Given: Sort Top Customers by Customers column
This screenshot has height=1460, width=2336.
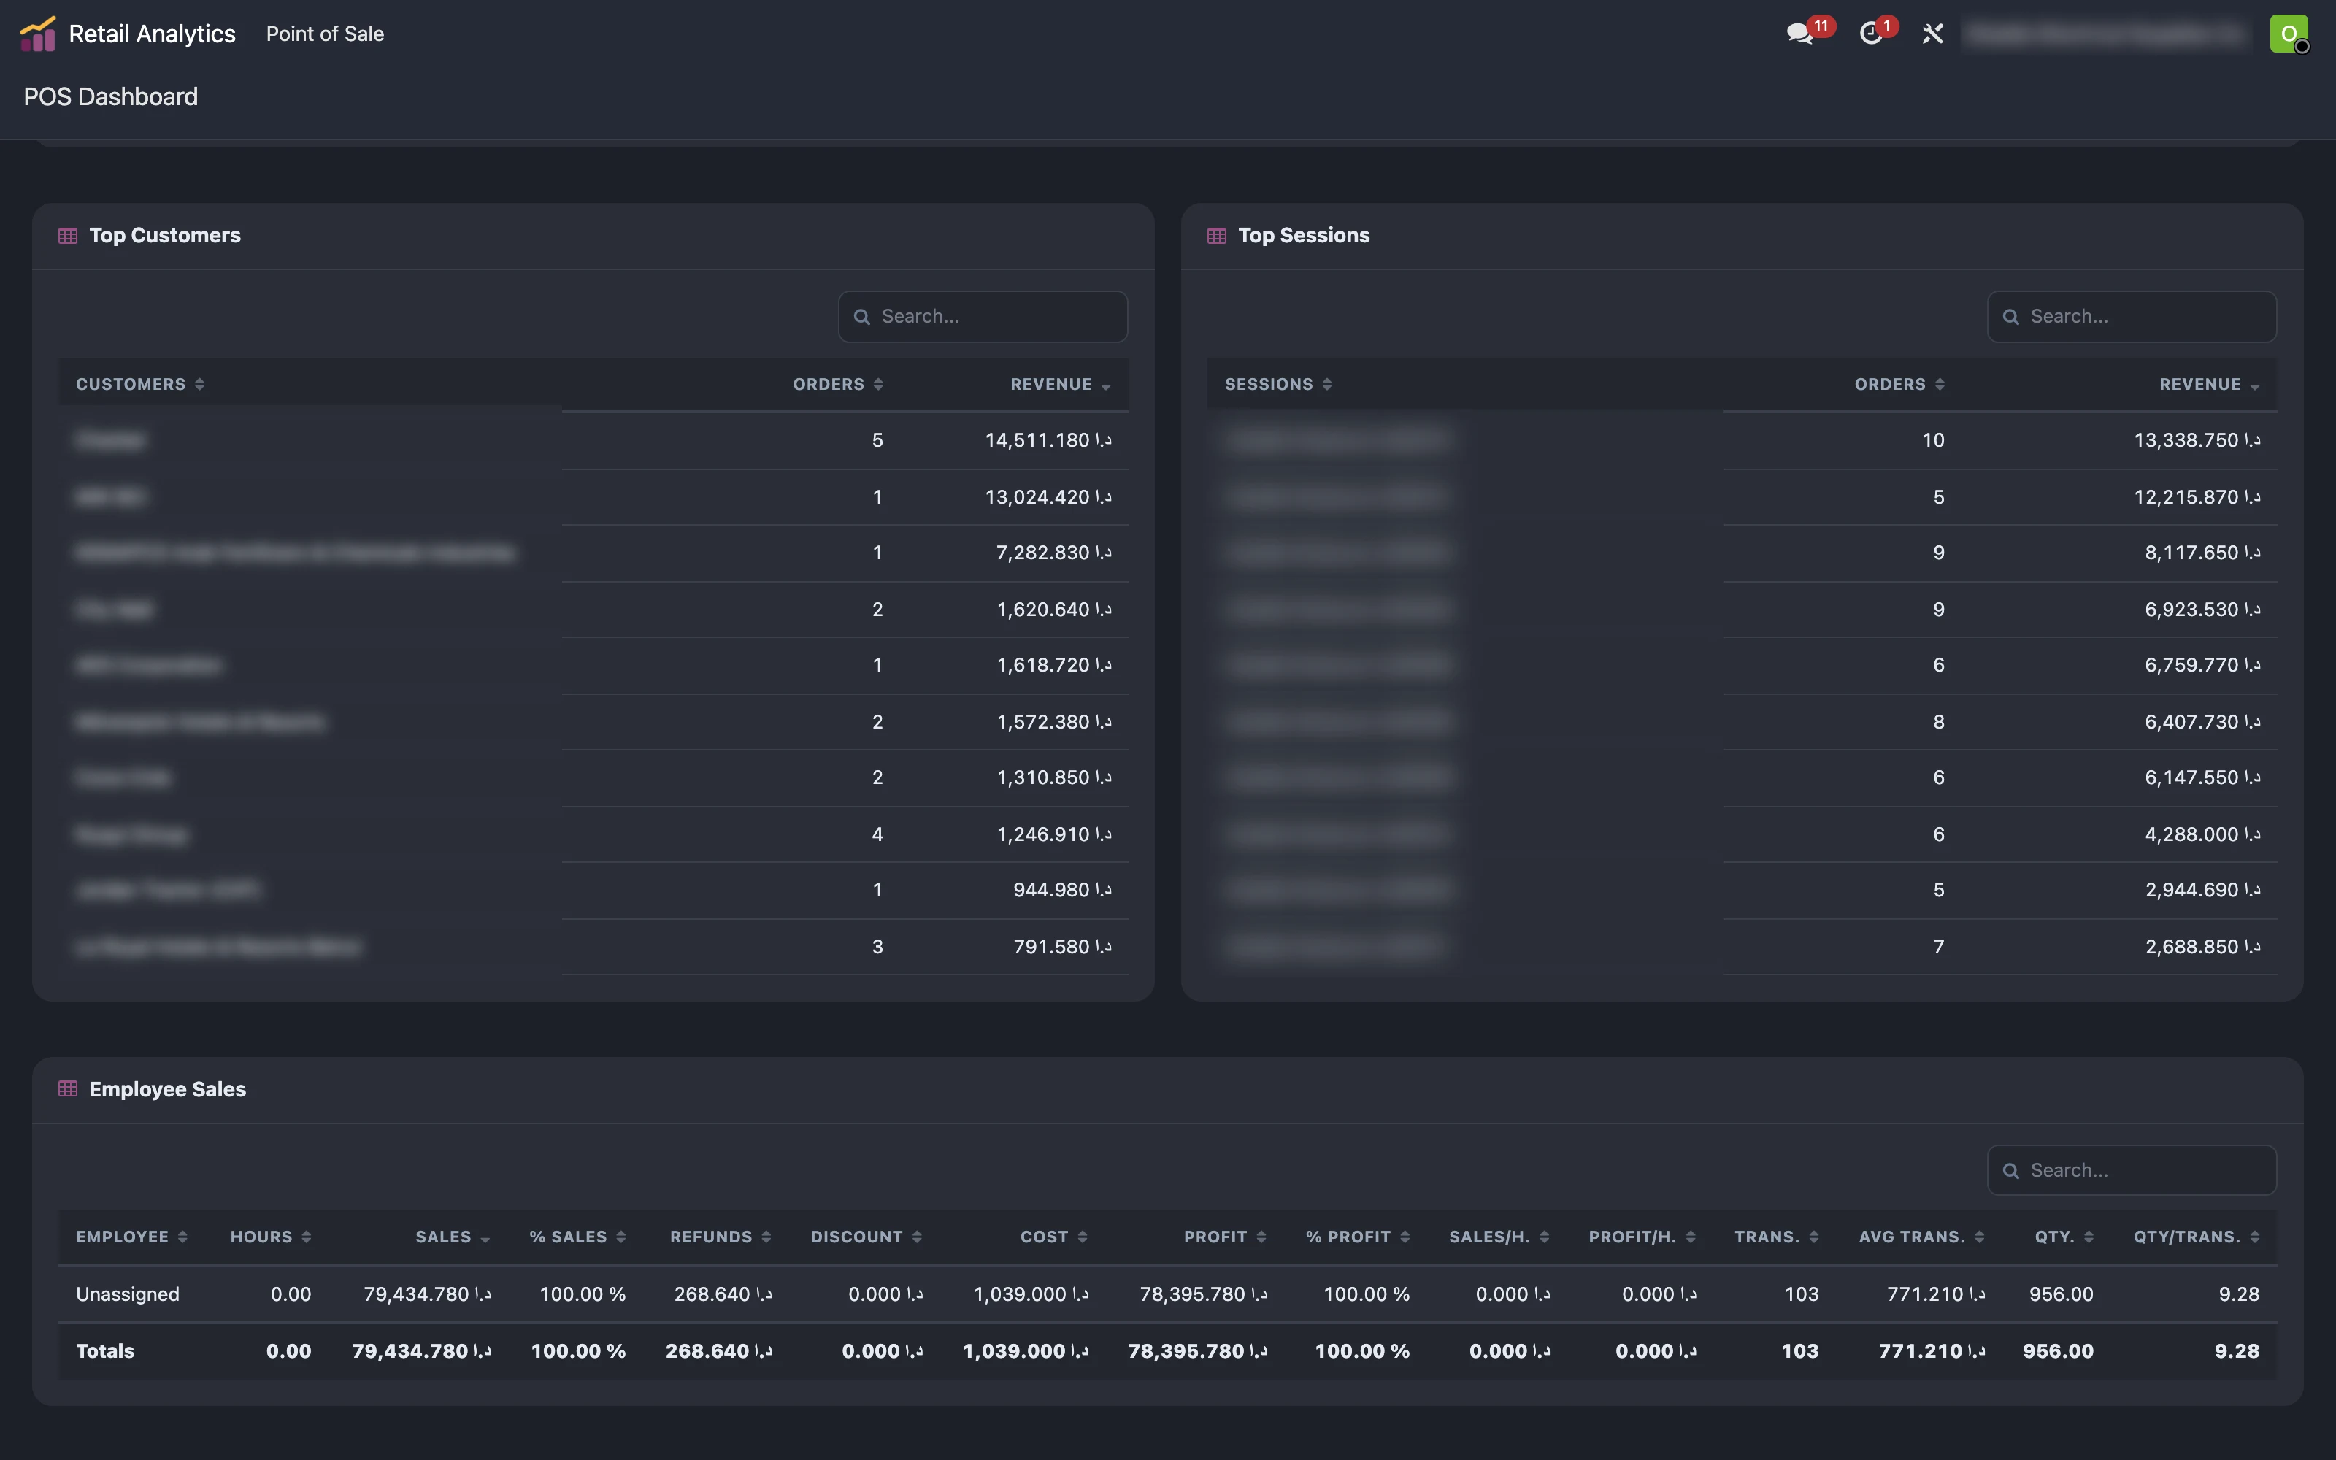Looking at the screenshot, I should point(140,384).
